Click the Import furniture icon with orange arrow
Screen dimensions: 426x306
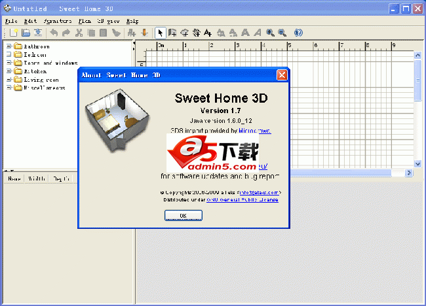[144, 33]
